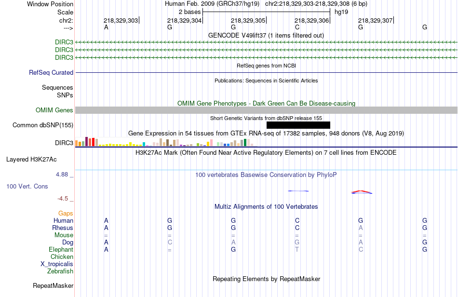
Task: Open the Common dbSNP(155) track label
Action: pos(43,125)
